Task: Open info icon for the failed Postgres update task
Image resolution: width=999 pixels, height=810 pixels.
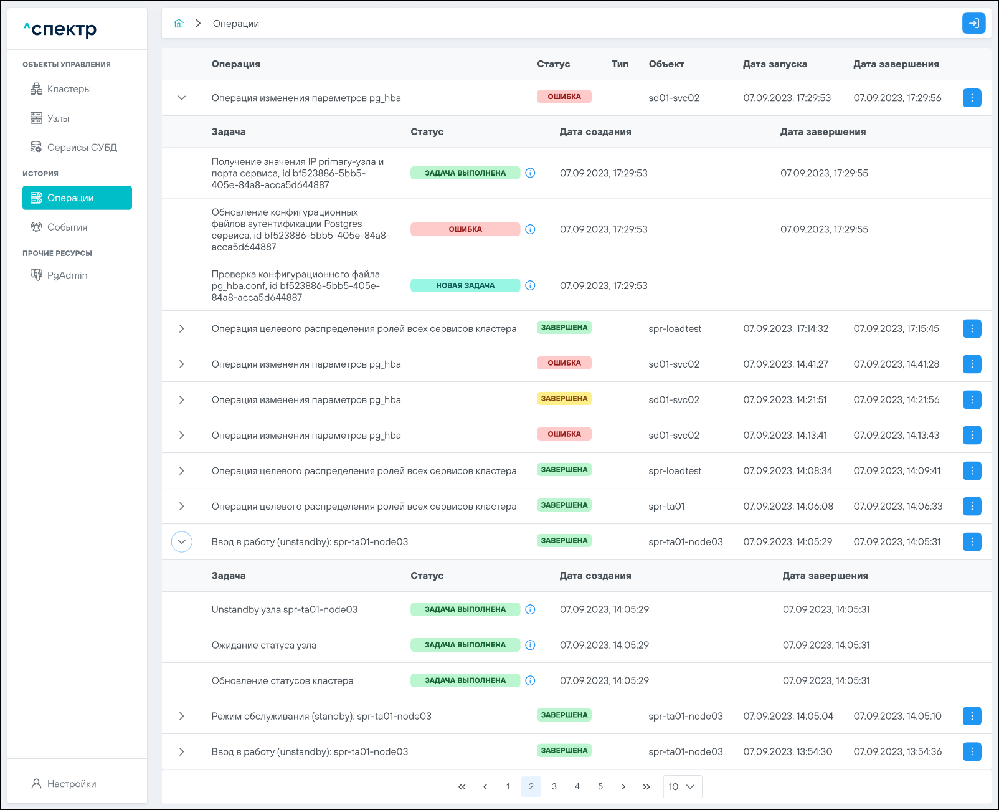Action: [530, 229]
